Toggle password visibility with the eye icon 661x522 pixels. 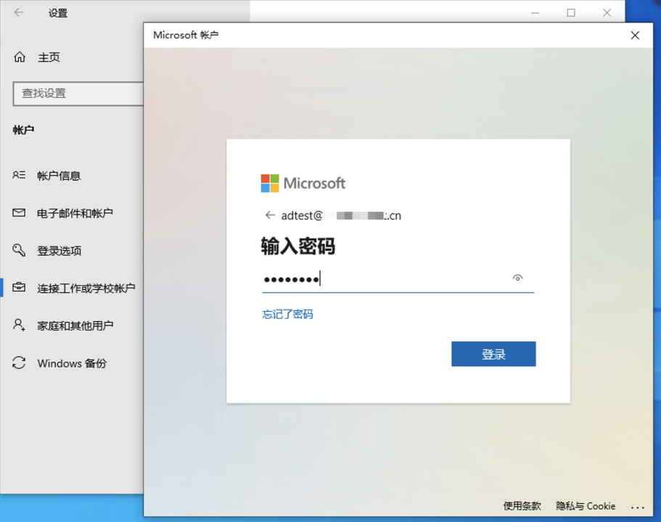pyautogui.click(x=517, y=278)
